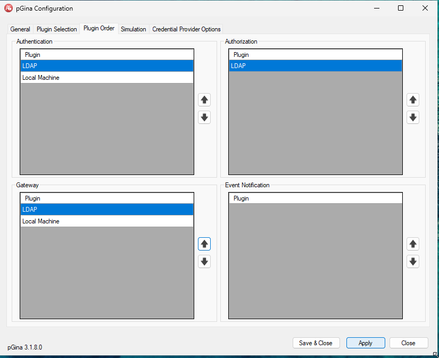
Task: Select LDAP in Gateway list
Action: (x=107, y=210)
